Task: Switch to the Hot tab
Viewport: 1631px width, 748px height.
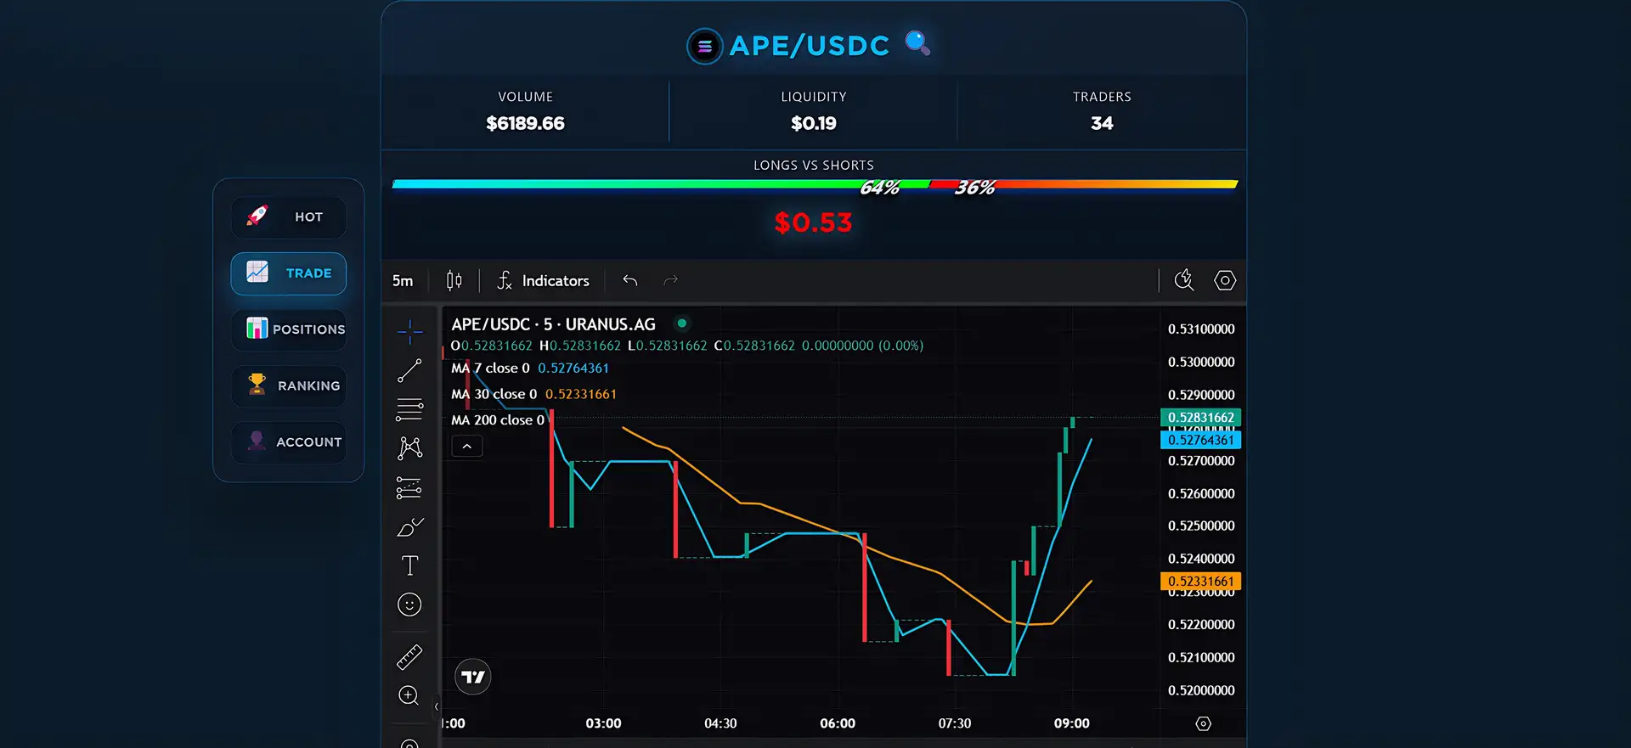Action: point(289,217)
